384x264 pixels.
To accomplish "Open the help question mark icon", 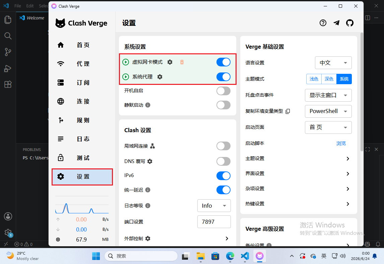I will [x=323, y=23].
